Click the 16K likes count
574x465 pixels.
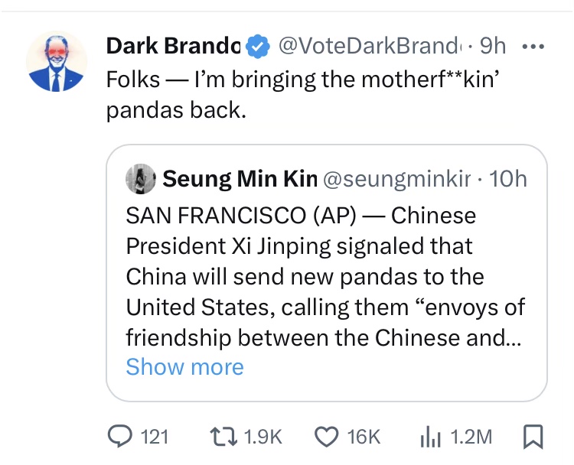364,437
